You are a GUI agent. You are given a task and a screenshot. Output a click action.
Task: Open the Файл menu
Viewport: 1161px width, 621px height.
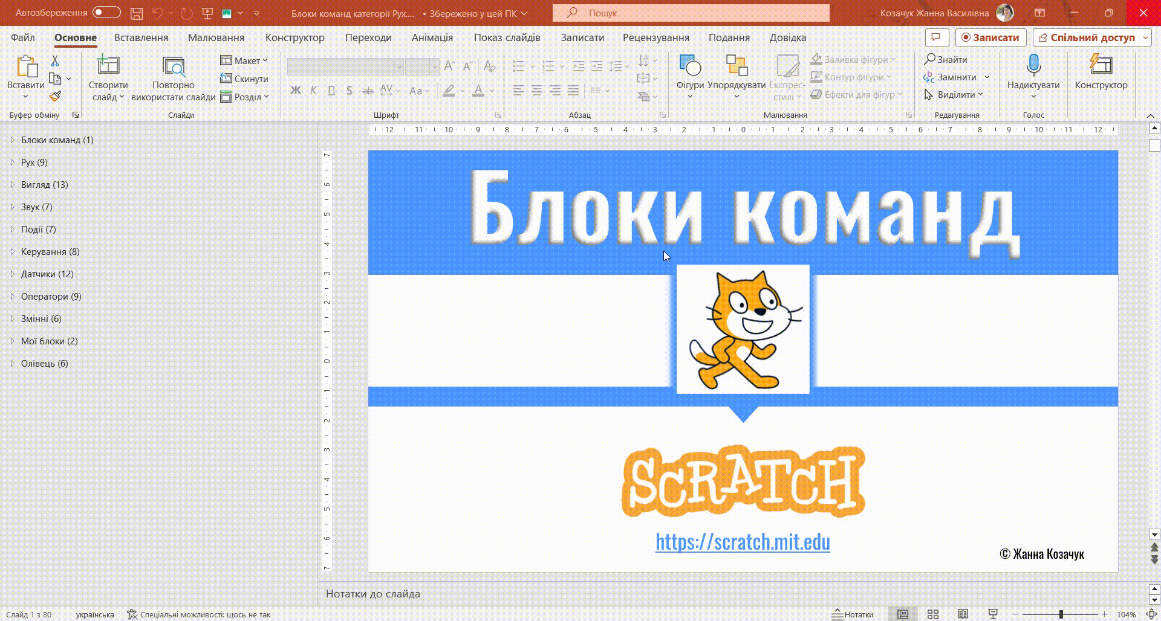(x=23, y=37)
